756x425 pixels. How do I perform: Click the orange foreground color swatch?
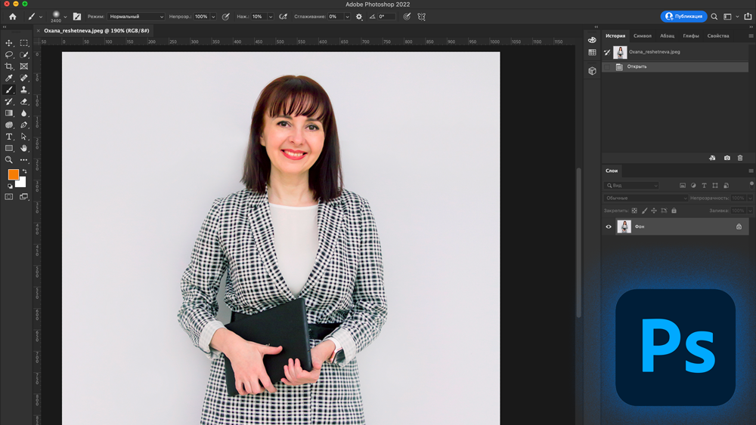(13, 174)
